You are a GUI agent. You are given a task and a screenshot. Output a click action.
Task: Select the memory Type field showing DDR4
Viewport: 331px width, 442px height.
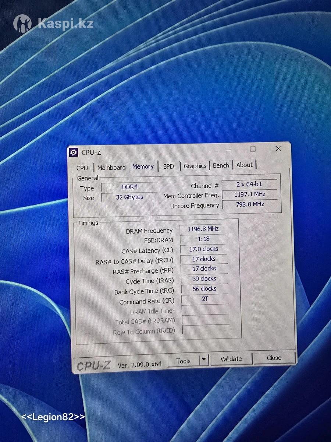point(129,187)
